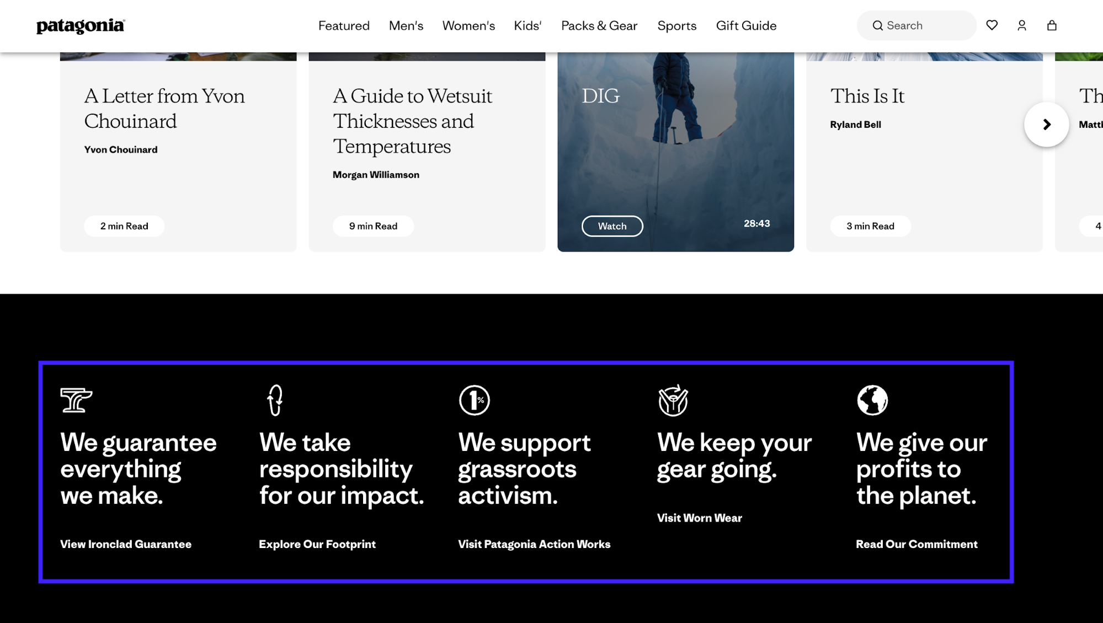Go home via Patagonia logo

tap(81, 26)
